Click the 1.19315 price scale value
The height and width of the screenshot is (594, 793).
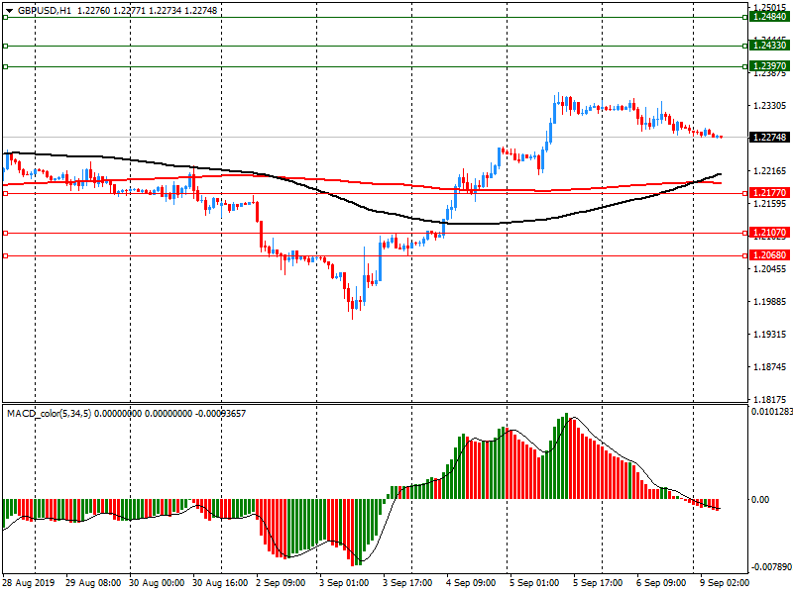pyautogui.click(x=770, y=335)
